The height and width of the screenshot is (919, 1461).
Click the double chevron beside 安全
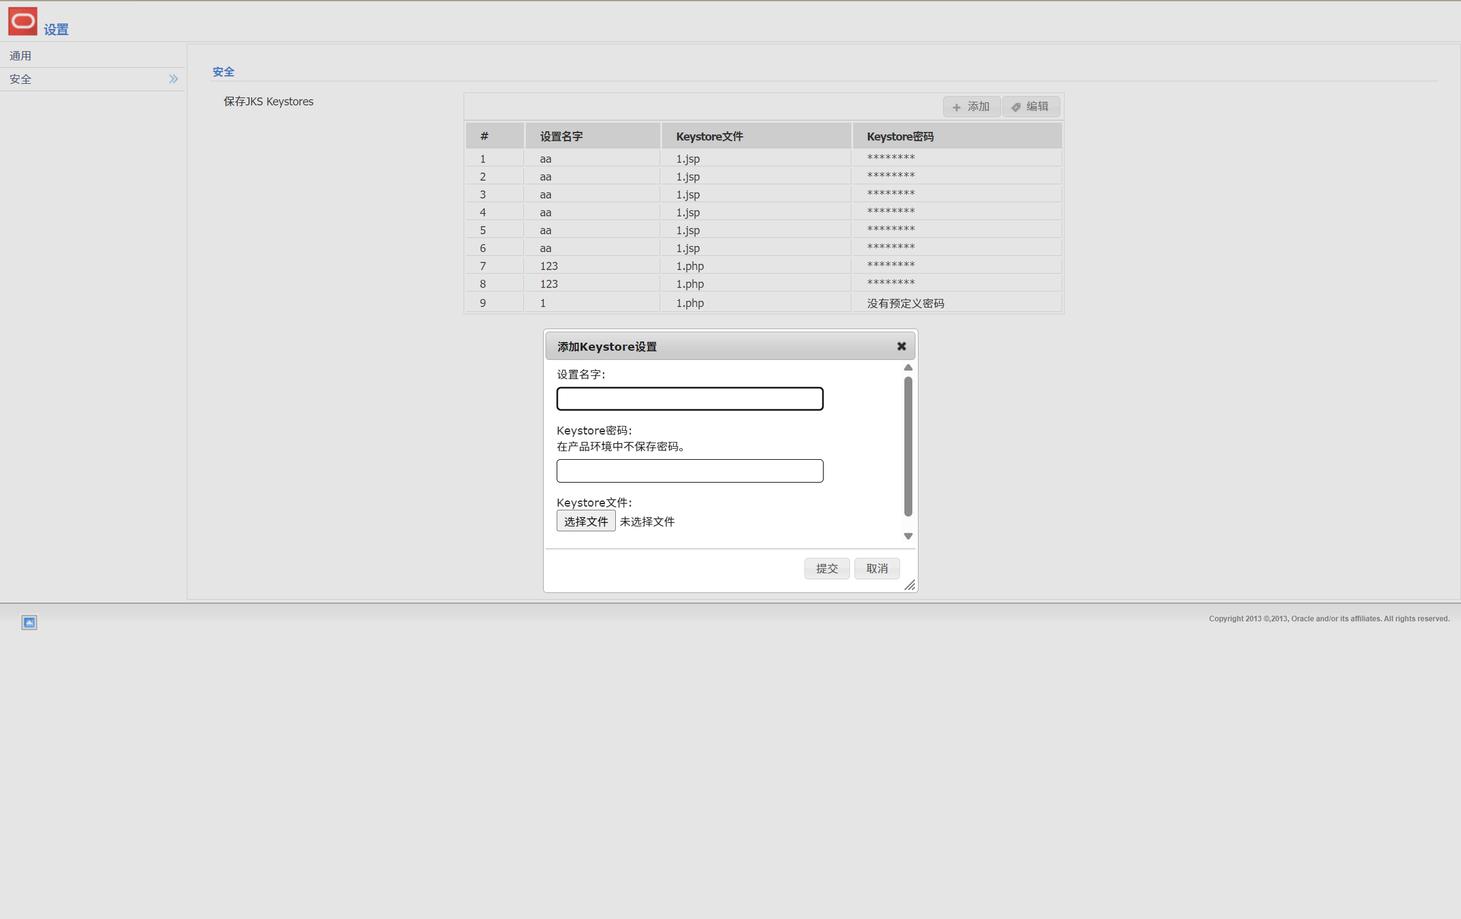pos(173,79)
